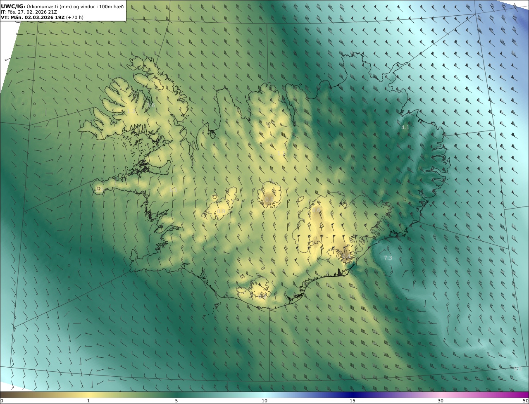Click the '7.3' value off the southeast coast
This screenshot has height=404, width=529.
click(388, 258)
